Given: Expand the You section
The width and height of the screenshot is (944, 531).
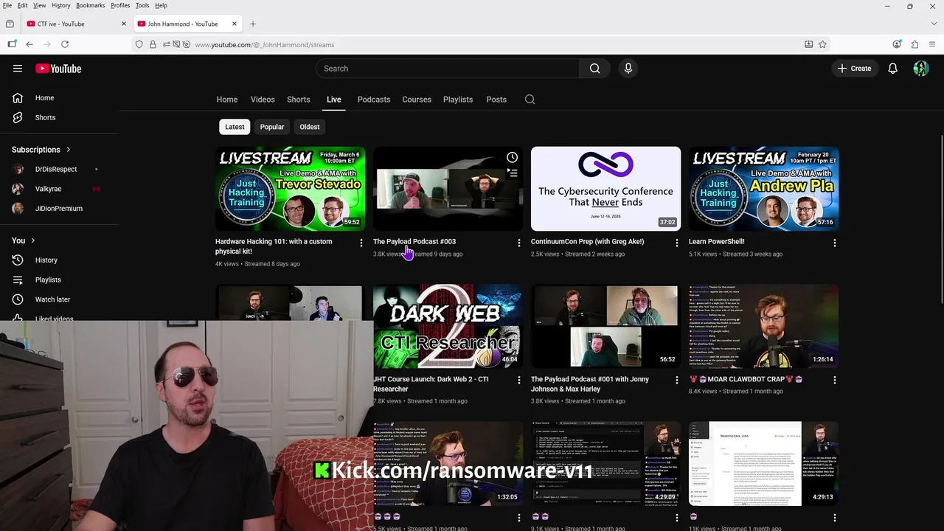Looking at the screenshot, I should tap(24, 240).
